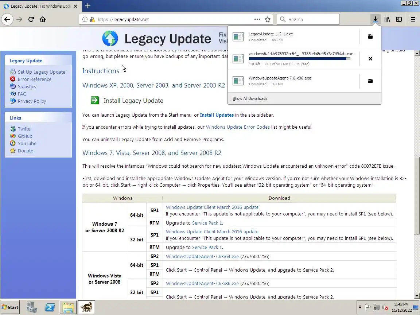Open 64-bit SP1 Windows Update Client March 2016 link
The height and width of the screenshot is (315, 420).
point(212,207)
